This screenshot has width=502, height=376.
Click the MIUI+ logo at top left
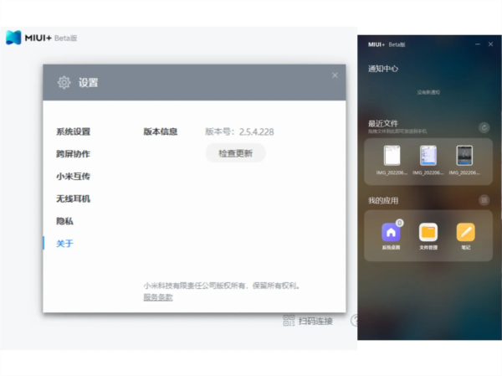click(x=14, y=37)
